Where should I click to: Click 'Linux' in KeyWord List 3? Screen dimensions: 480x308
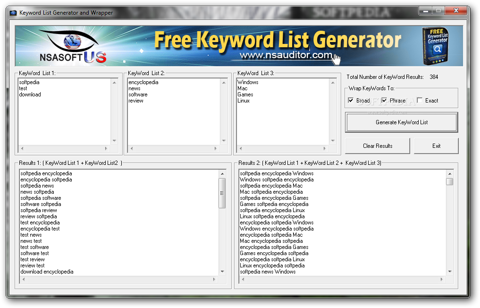[x=244, y=101]
